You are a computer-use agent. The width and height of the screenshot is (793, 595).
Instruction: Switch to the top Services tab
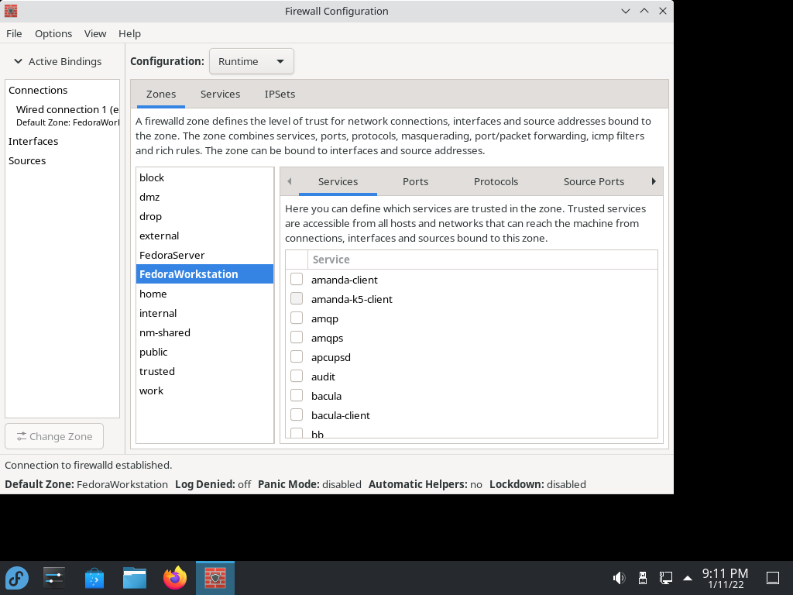(x=220, y=94)
